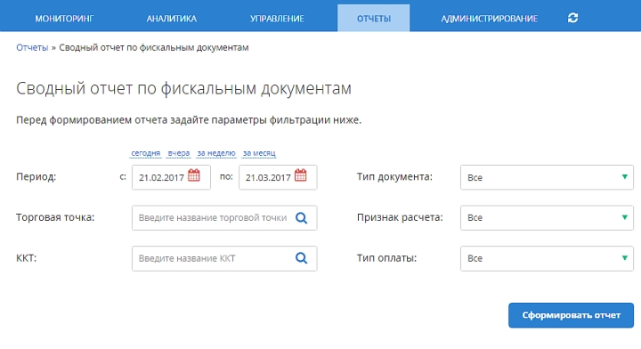641x349 pixels.
Task: Open calendar picker for end date
Action: [x=301, y=175]
